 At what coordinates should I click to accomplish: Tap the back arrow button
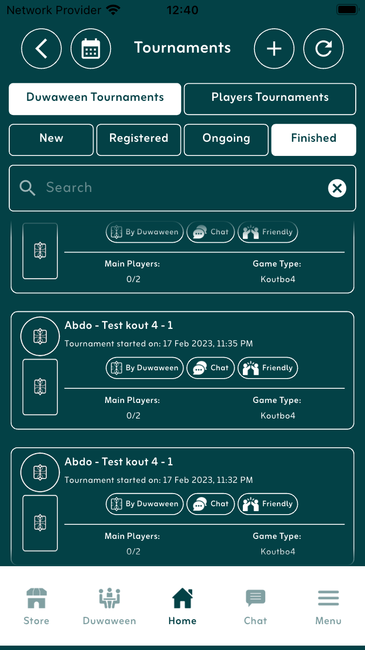click(x=41, y=49)
